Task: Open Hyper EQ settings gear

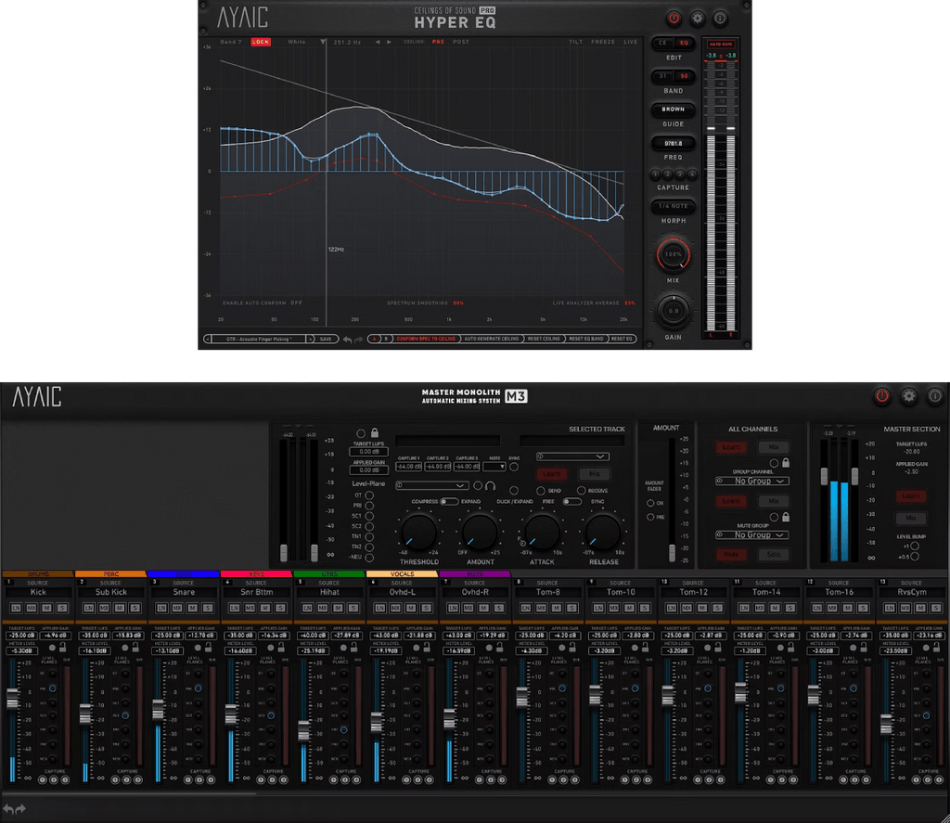Action: click(x=697, y=19)
